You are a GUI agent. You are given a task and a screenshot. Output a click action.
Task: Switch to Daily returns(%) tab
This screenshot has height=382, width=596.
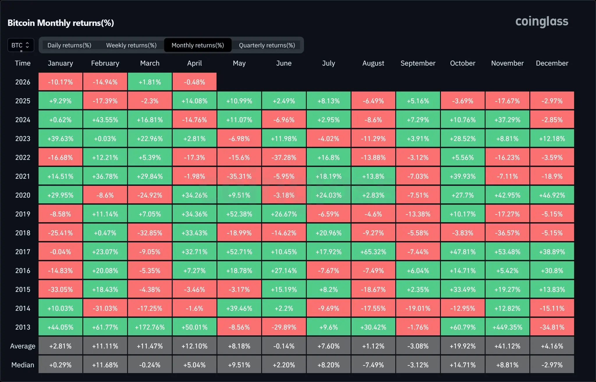tap(69, 45)
